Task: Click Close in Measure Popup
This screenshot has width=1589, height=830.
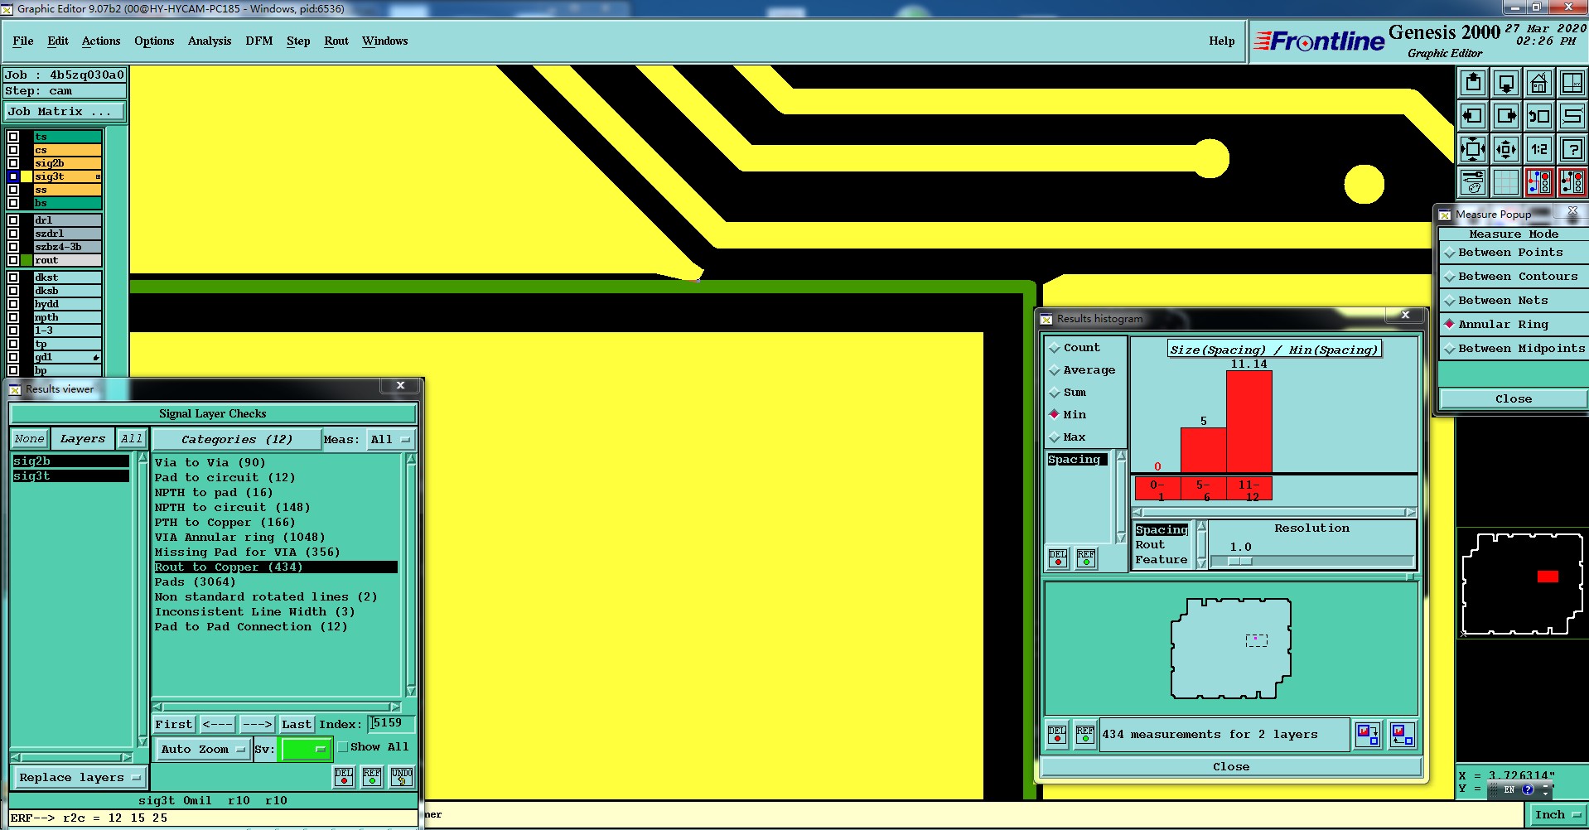Action: click(x=1514, y=399)
